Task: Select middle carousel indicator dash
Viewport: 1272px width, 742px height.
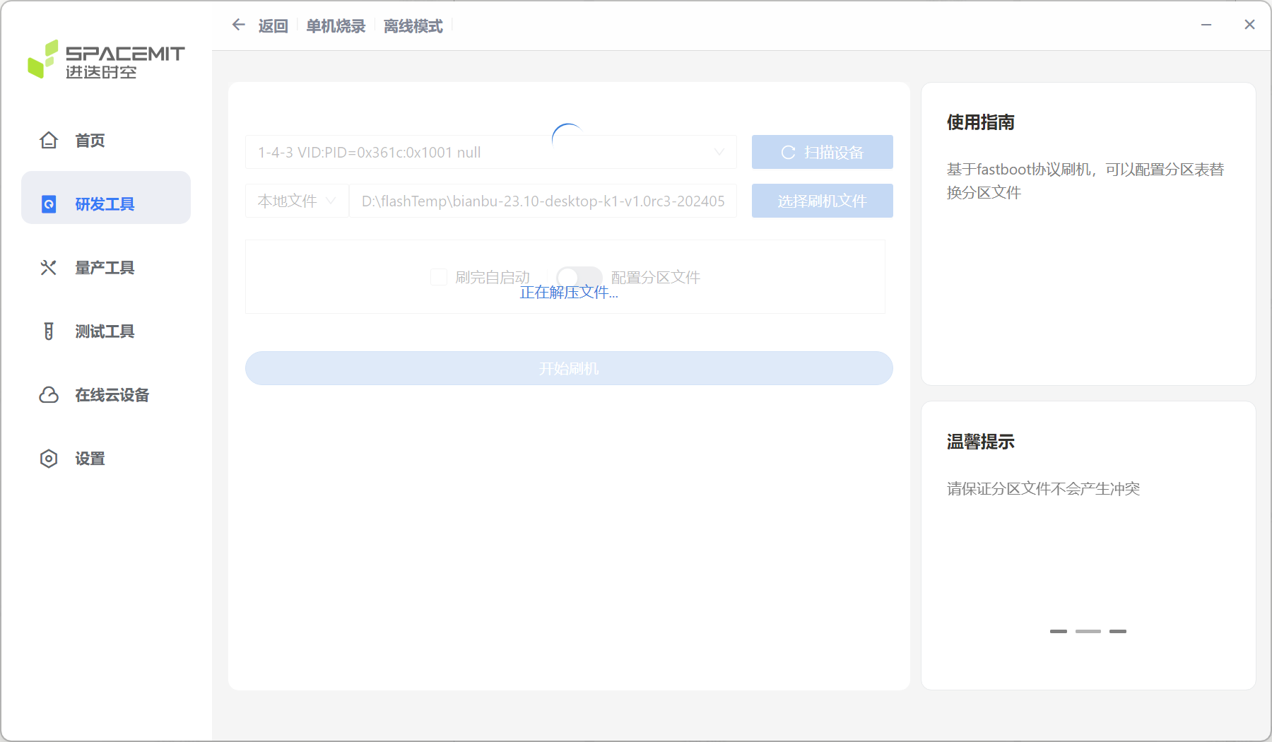Action: point(1088,631)
